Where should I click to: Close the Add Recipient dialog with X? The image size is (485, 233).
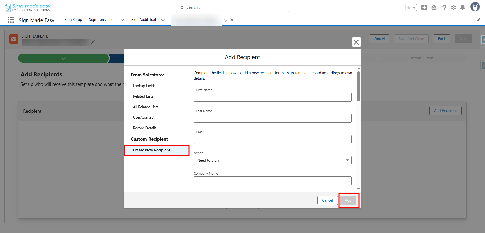coord(356,42)
